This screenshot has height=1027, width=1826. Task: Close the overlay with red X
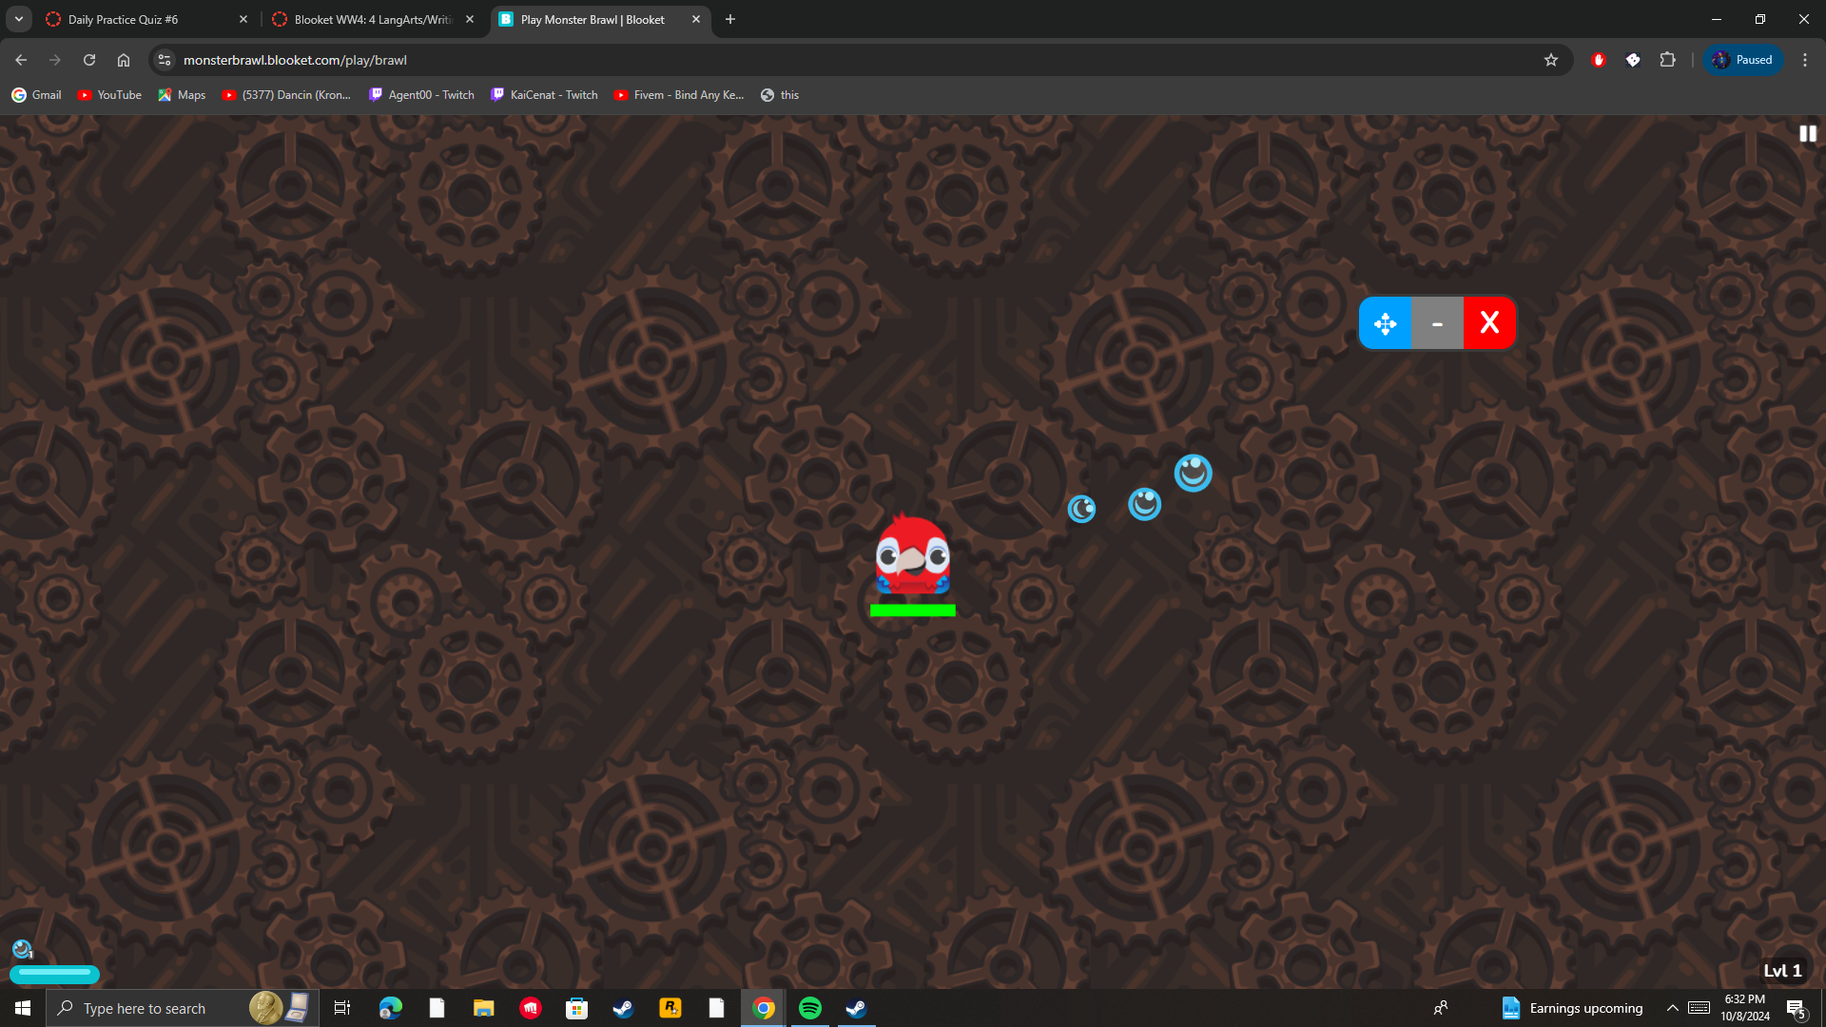tap(1489, 323)
